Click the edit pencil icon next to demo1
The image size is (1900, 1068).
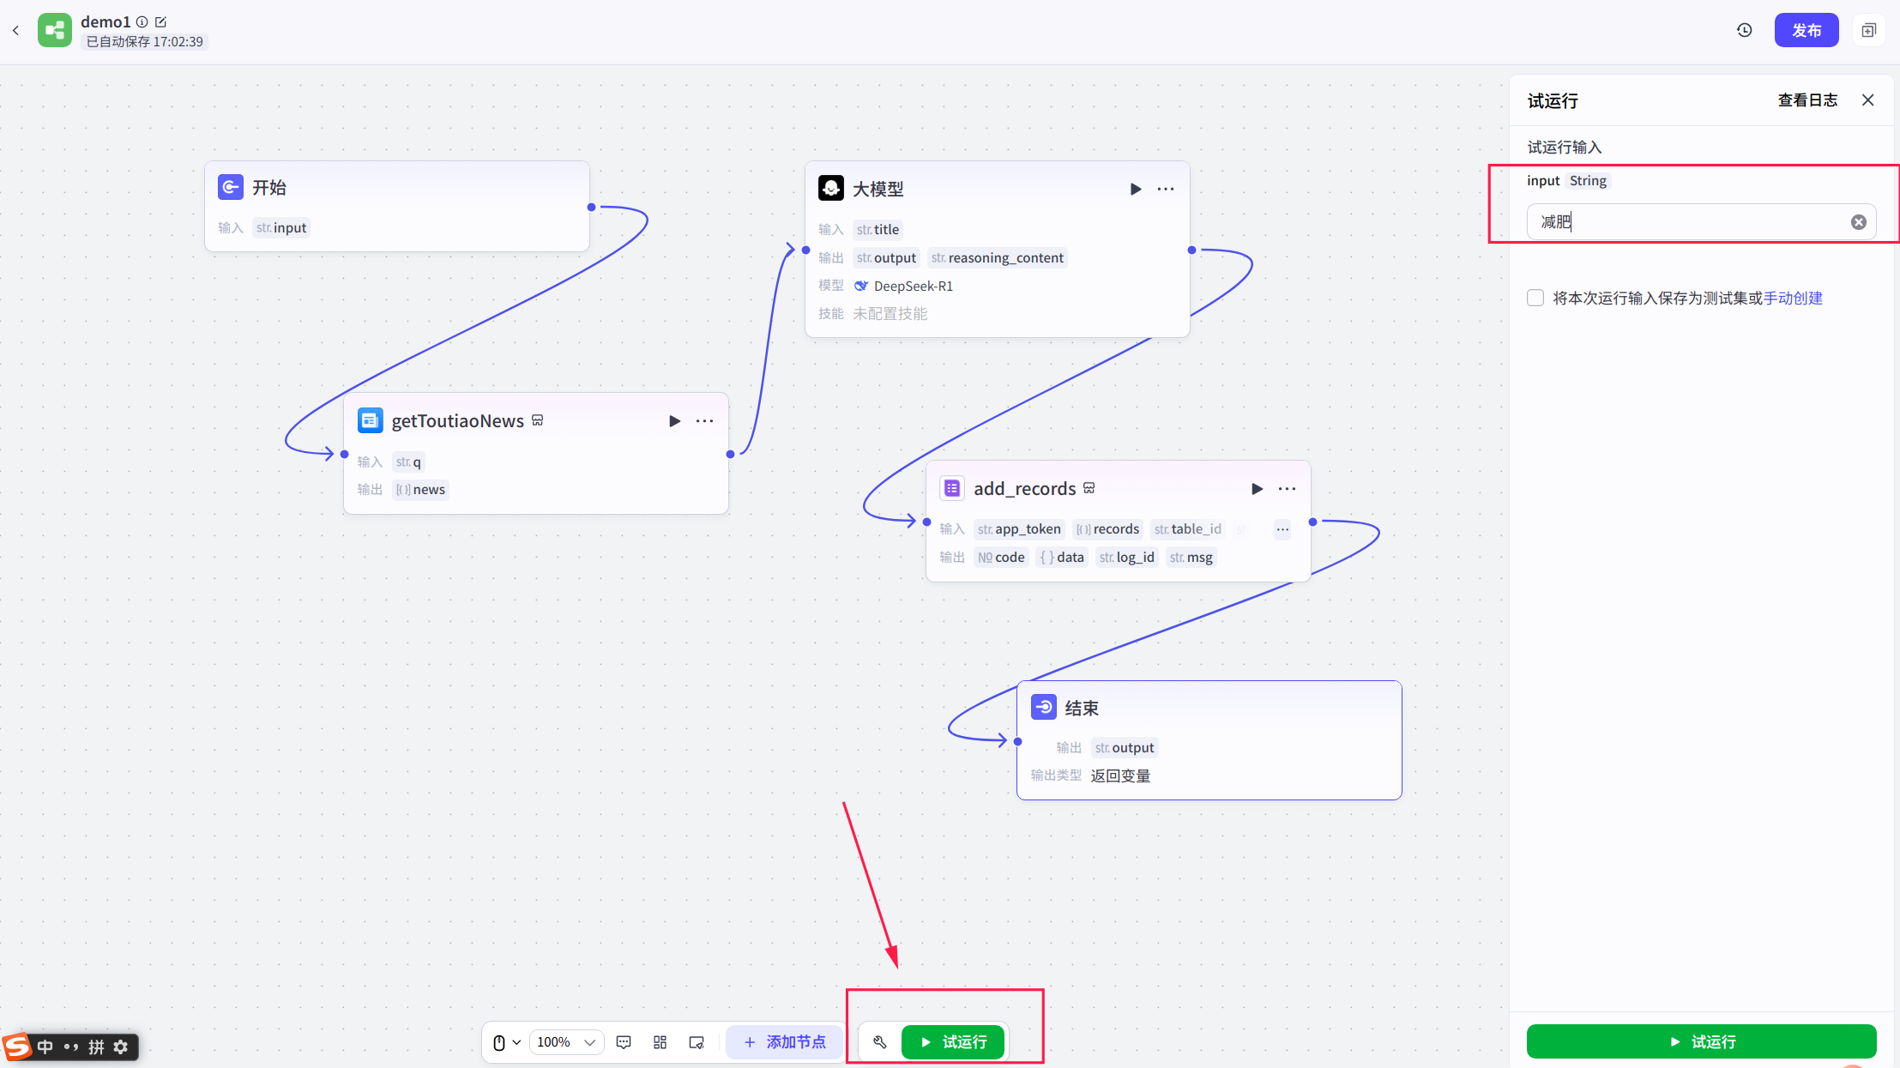coord(160,22)
